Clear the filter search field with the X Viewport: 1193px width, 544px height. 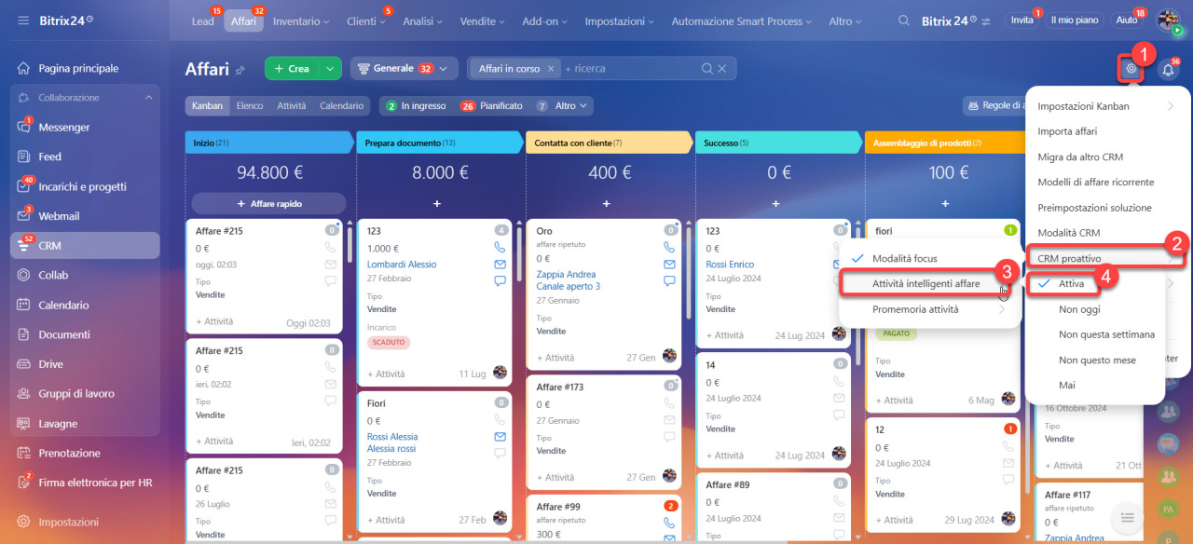[x=723, y=68]
